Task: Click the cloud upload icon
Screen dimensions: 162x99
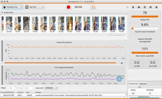Action: (x=139, y=7)
